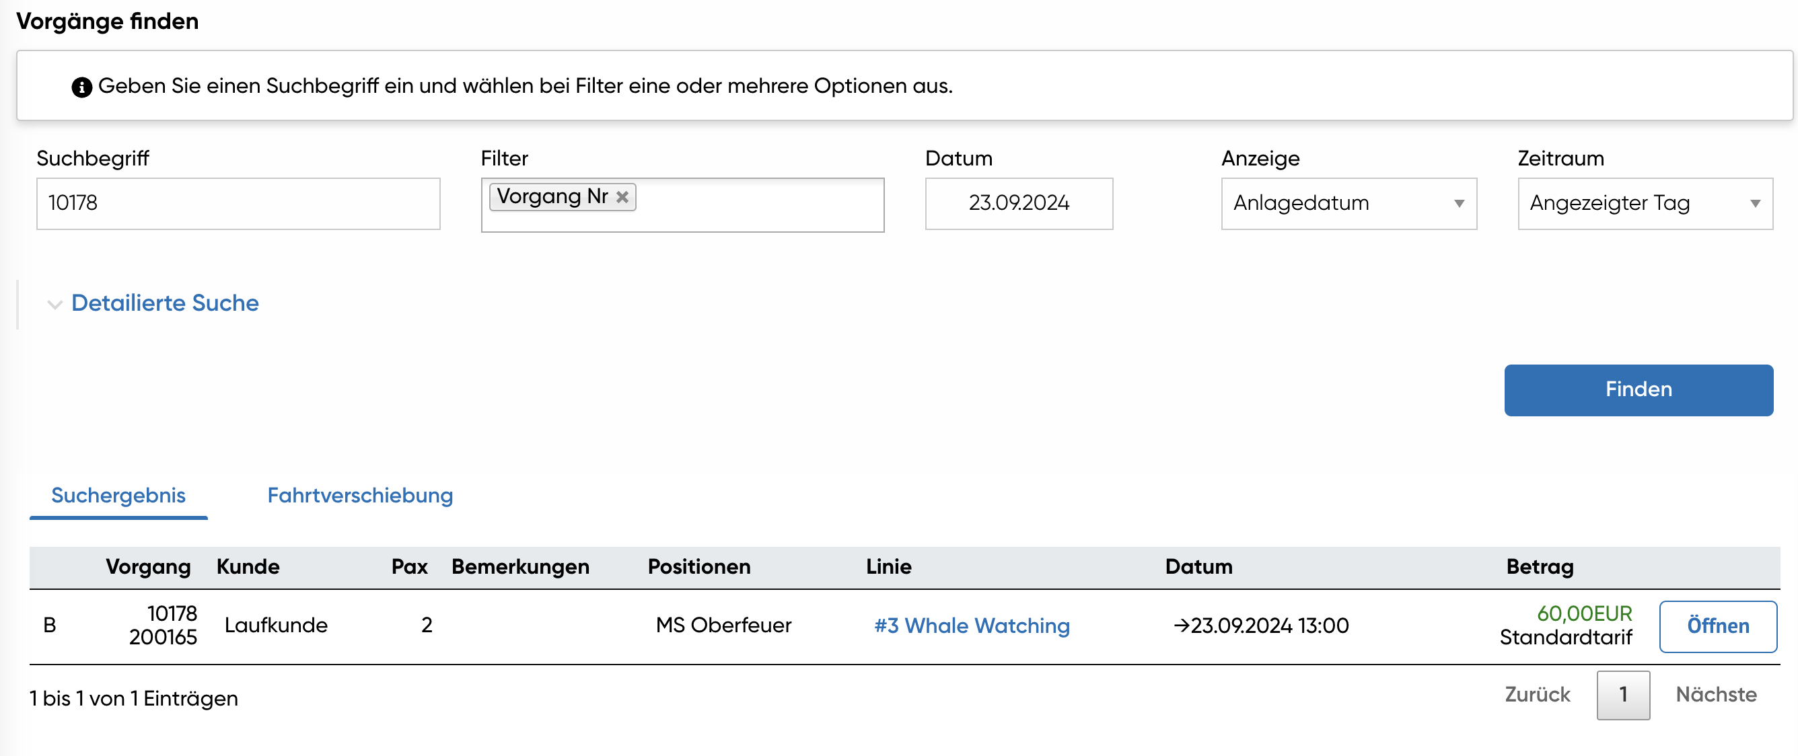Click the B status cell in the row
Viewport: 1798px width, 756px height.
(50, 626)
